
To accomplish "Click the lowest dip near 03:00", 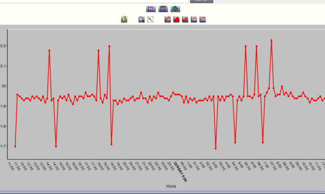I will point(215,148).
